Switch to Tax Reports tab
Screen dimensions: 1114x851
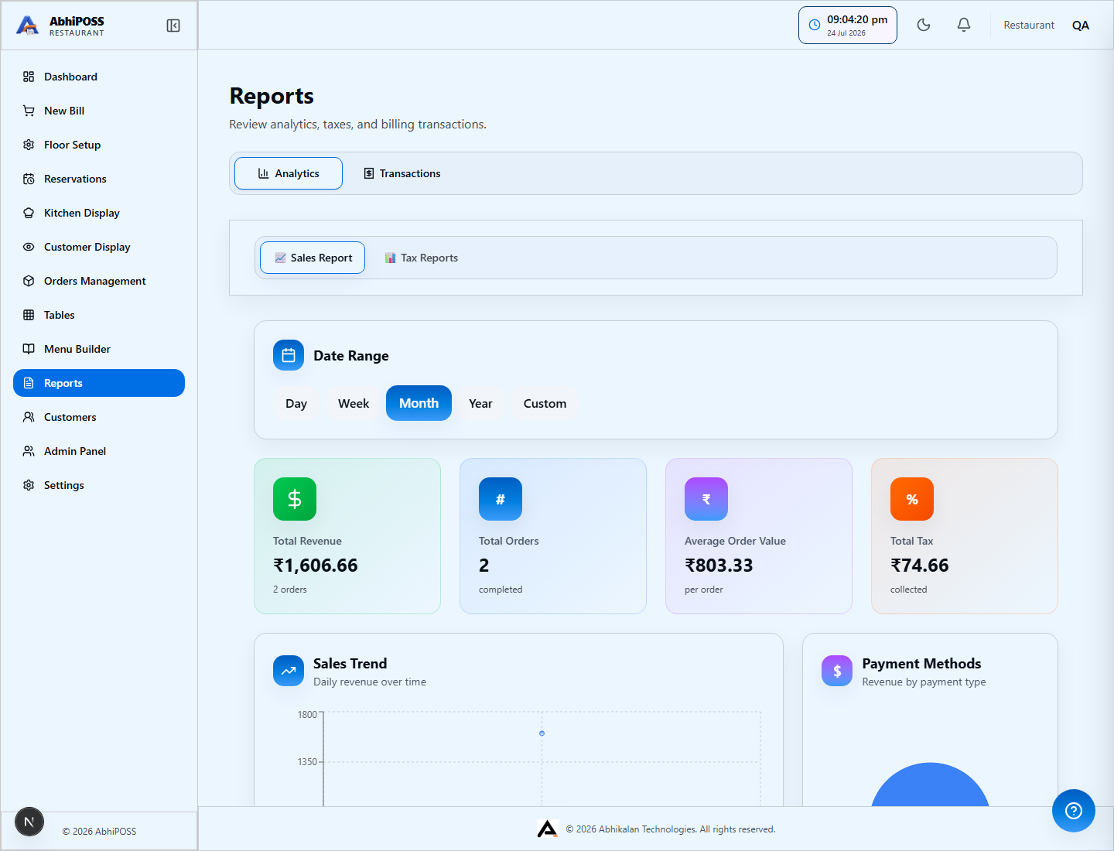(x=422, y=258)
